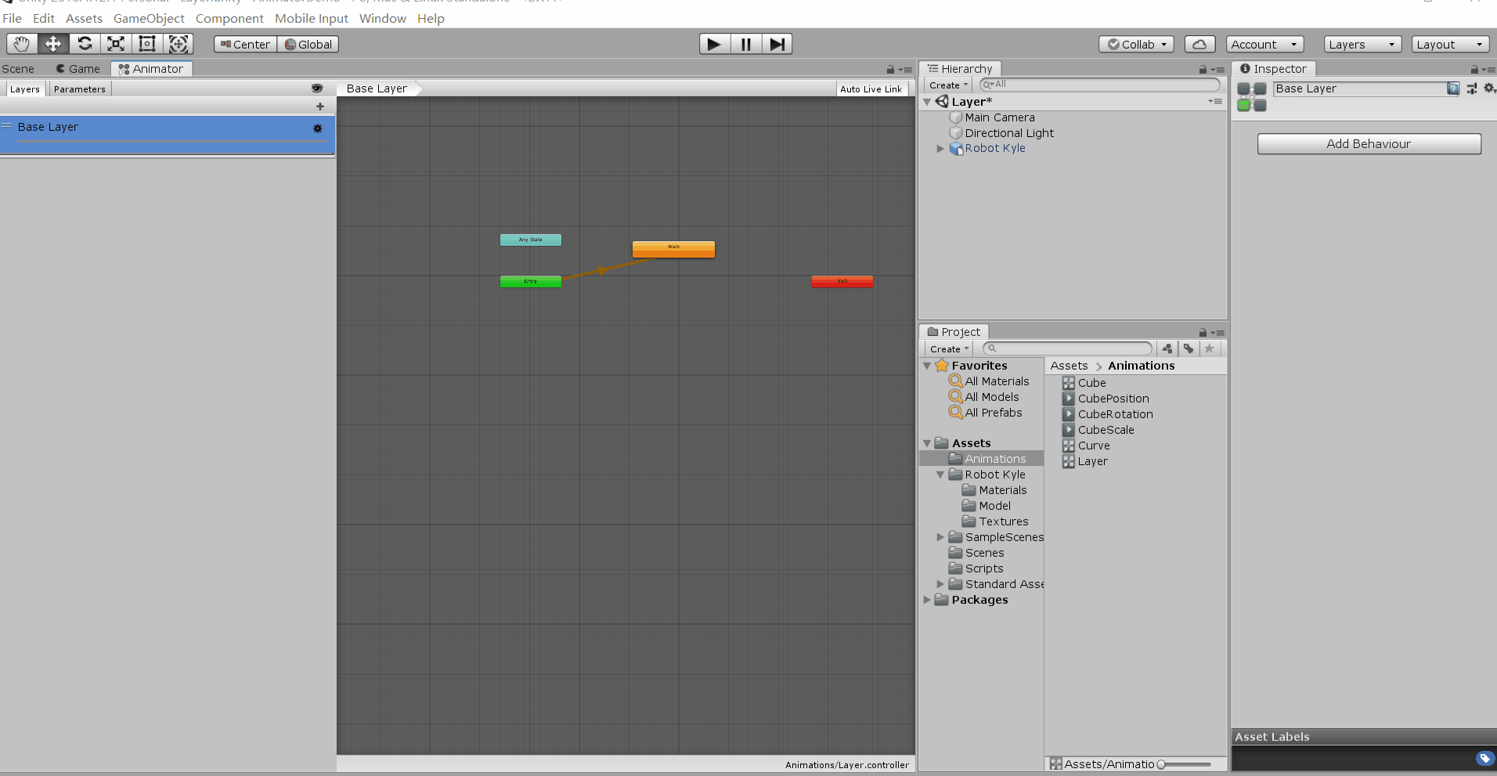Lock the Project panel
1497x776 pixels.
click(x=1203, y=333)
